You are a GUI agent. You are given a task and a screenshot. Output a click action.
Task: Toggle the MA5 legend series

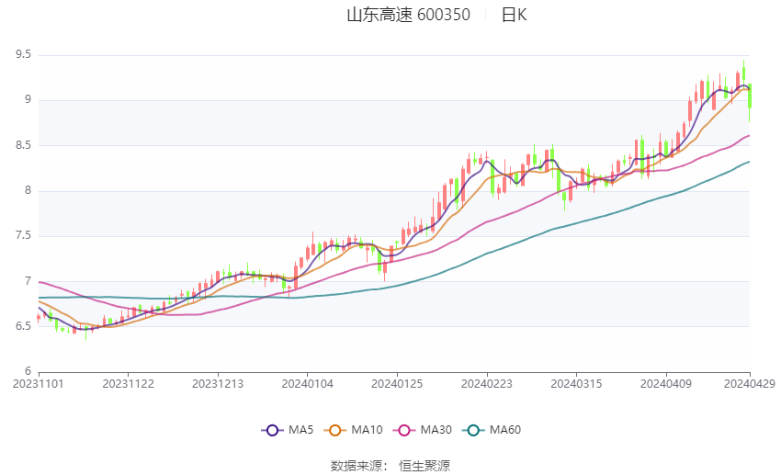click(x=288, y=430)
